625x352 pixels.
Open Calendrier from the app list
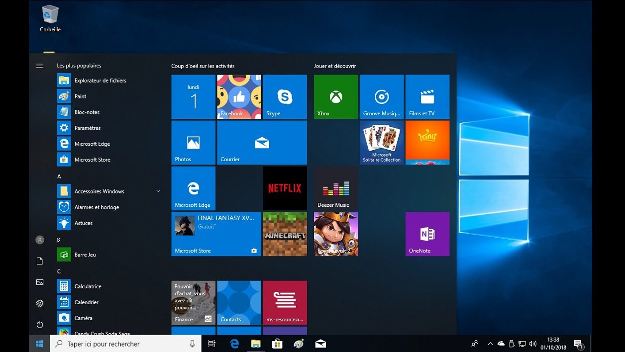[x=109, y=302]
